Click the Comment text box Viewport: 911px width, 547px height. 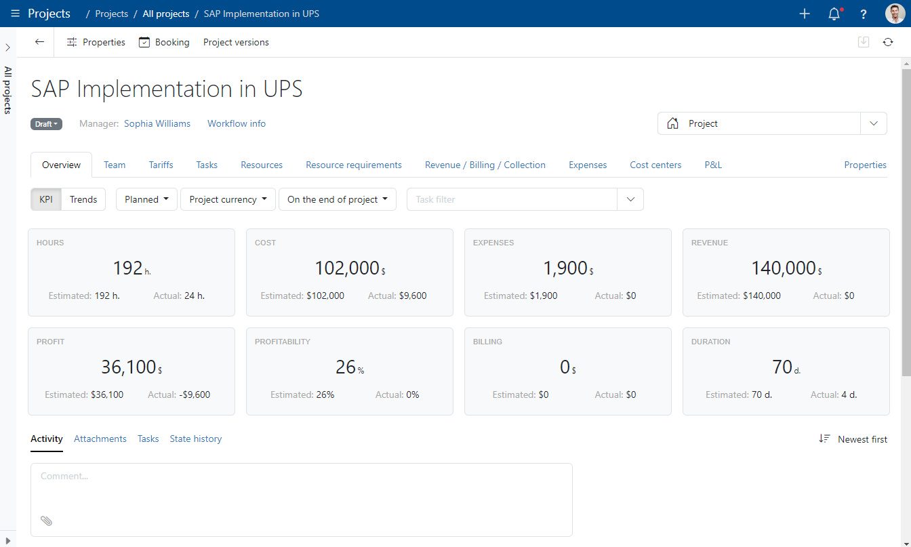click(x=302, y=500)
